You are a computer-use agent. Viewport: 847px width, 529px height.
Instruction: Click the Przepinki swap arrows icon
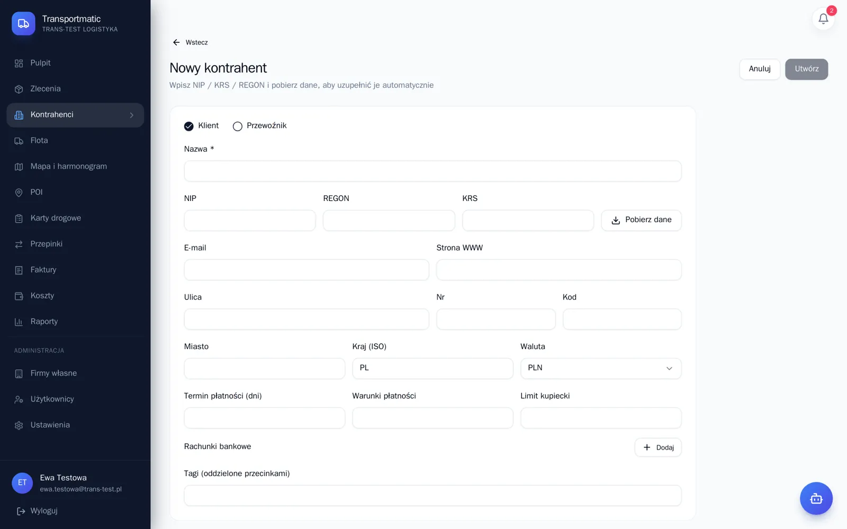click(x=19, y=244)
